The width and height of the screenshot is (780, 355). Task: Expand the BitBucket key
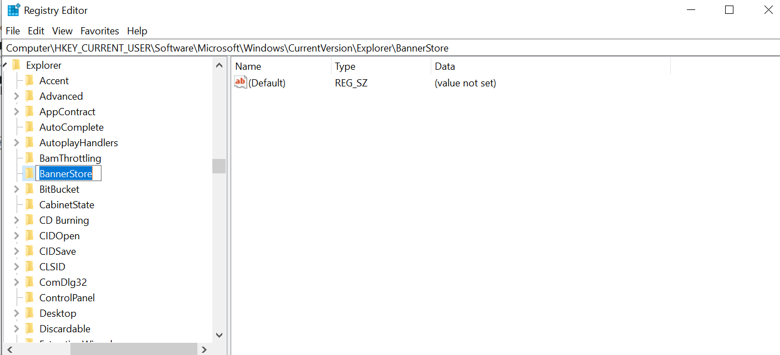17,189
